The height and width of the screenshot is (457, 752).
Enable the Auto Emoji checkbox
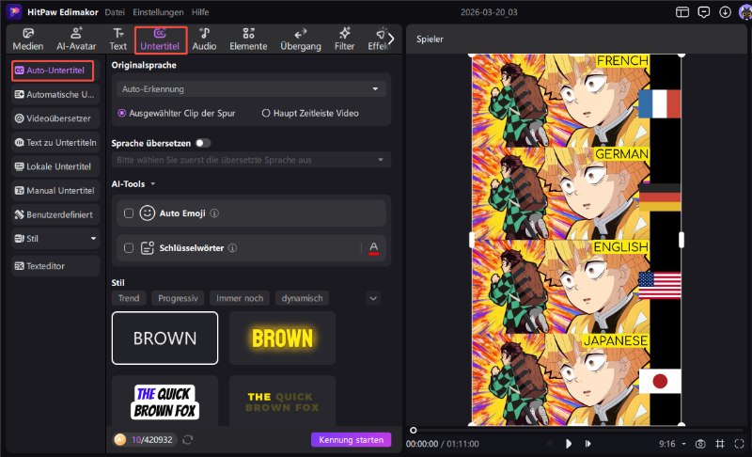(129, 213)
